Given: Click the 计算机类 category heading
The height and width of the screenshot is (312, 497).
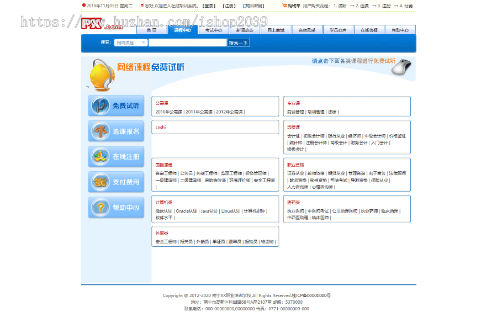Looking at the screenshot, I should pos(164,202).
